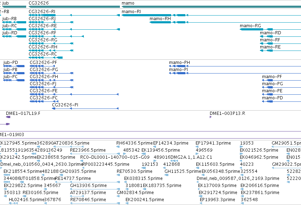301x205 pixels.
Task: Select protein jub-PB
Action: pos(10,70)
